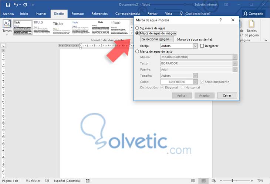This screenshot has height=184, width=270.
Task: Click the proofing status icon in status bar
Action: 47,181
